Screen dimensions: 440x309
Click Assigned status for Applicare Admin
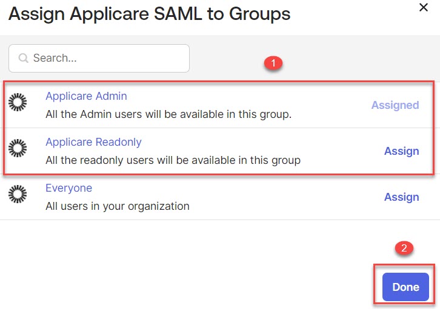(395, 105)
